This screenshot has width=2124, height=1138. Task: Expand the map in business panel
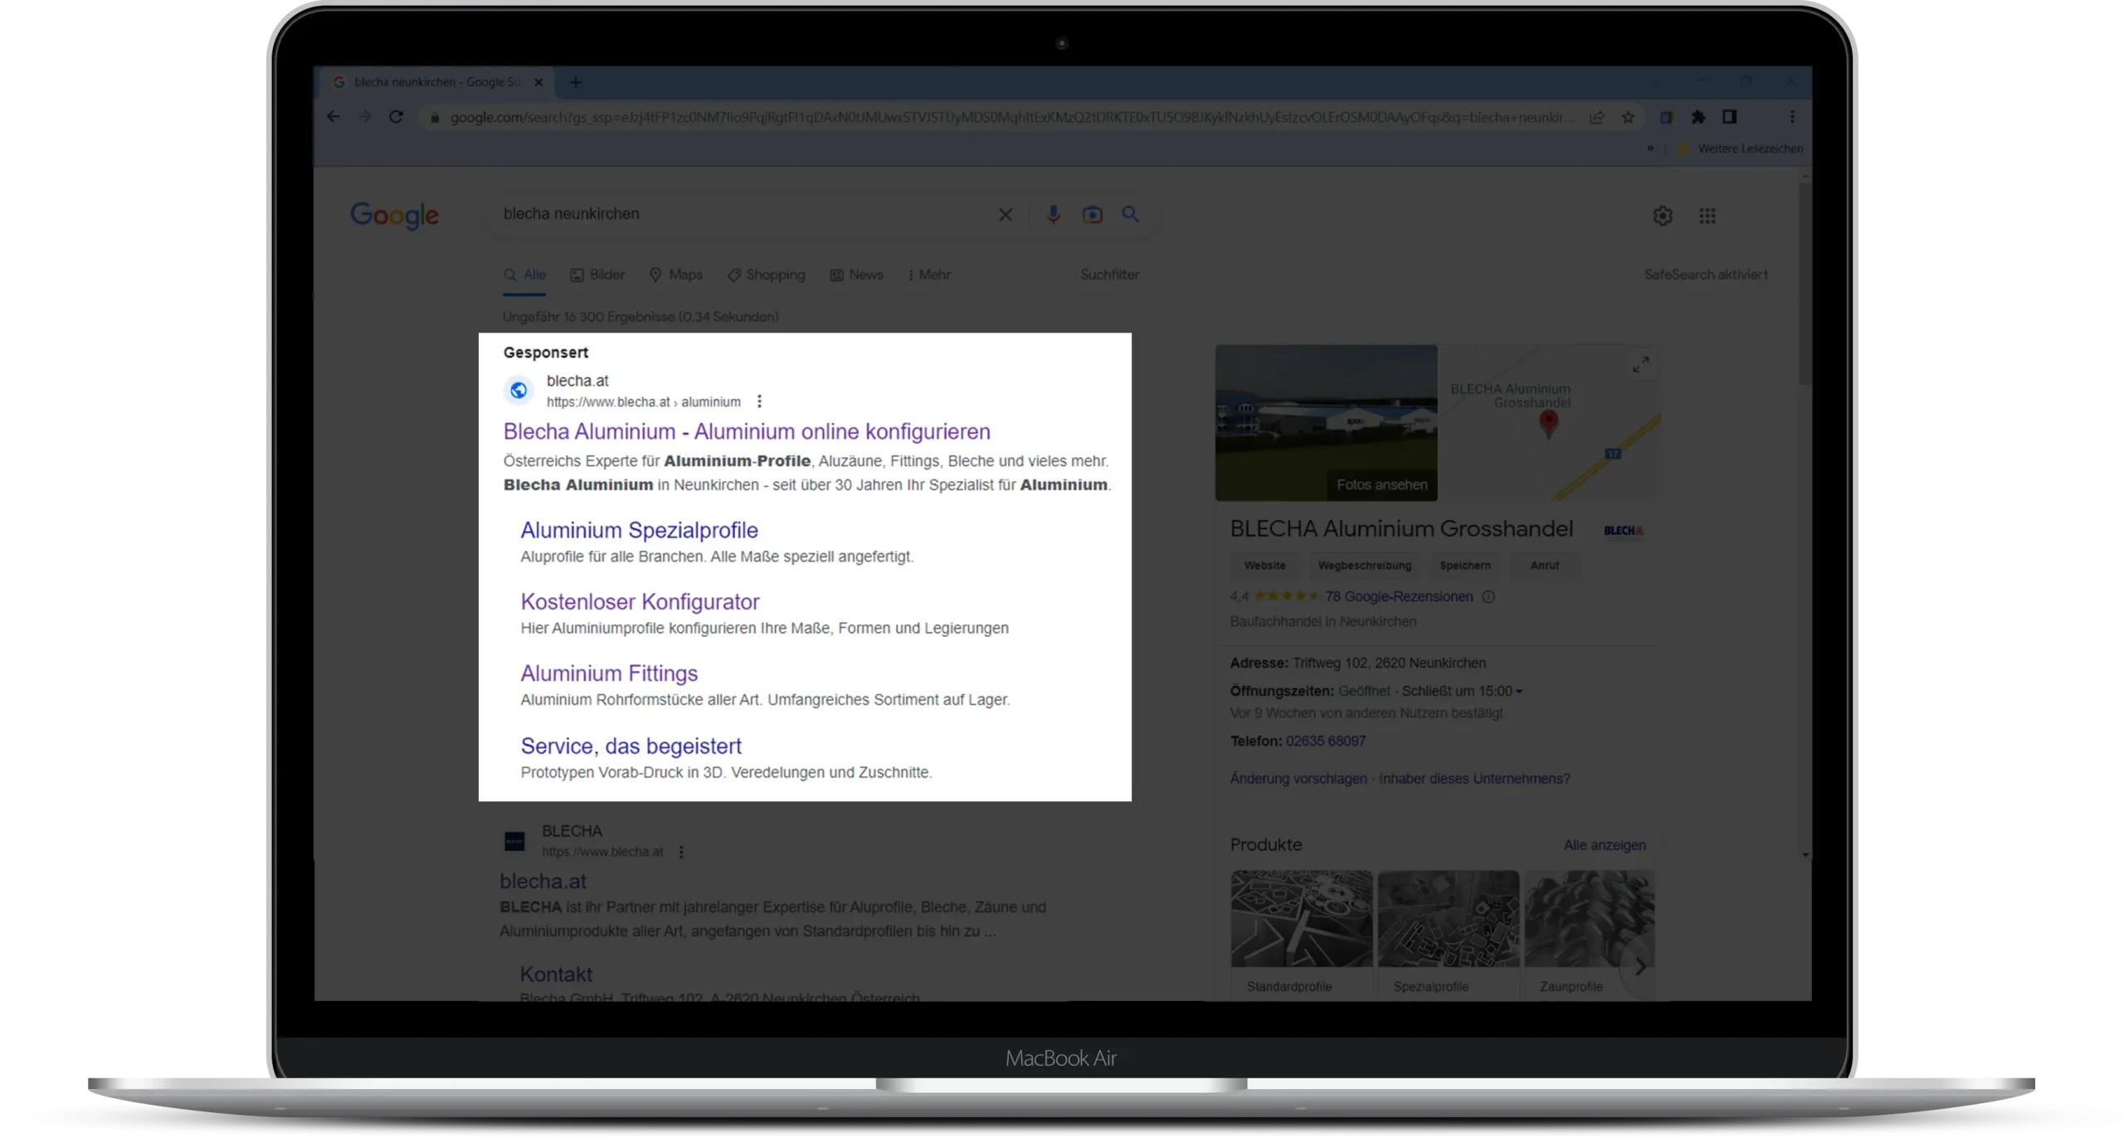1640,365
